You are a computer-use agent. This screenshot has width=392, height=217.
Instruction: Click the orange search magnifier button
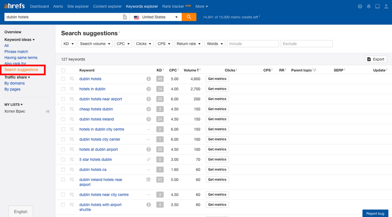tap(189, 17)
